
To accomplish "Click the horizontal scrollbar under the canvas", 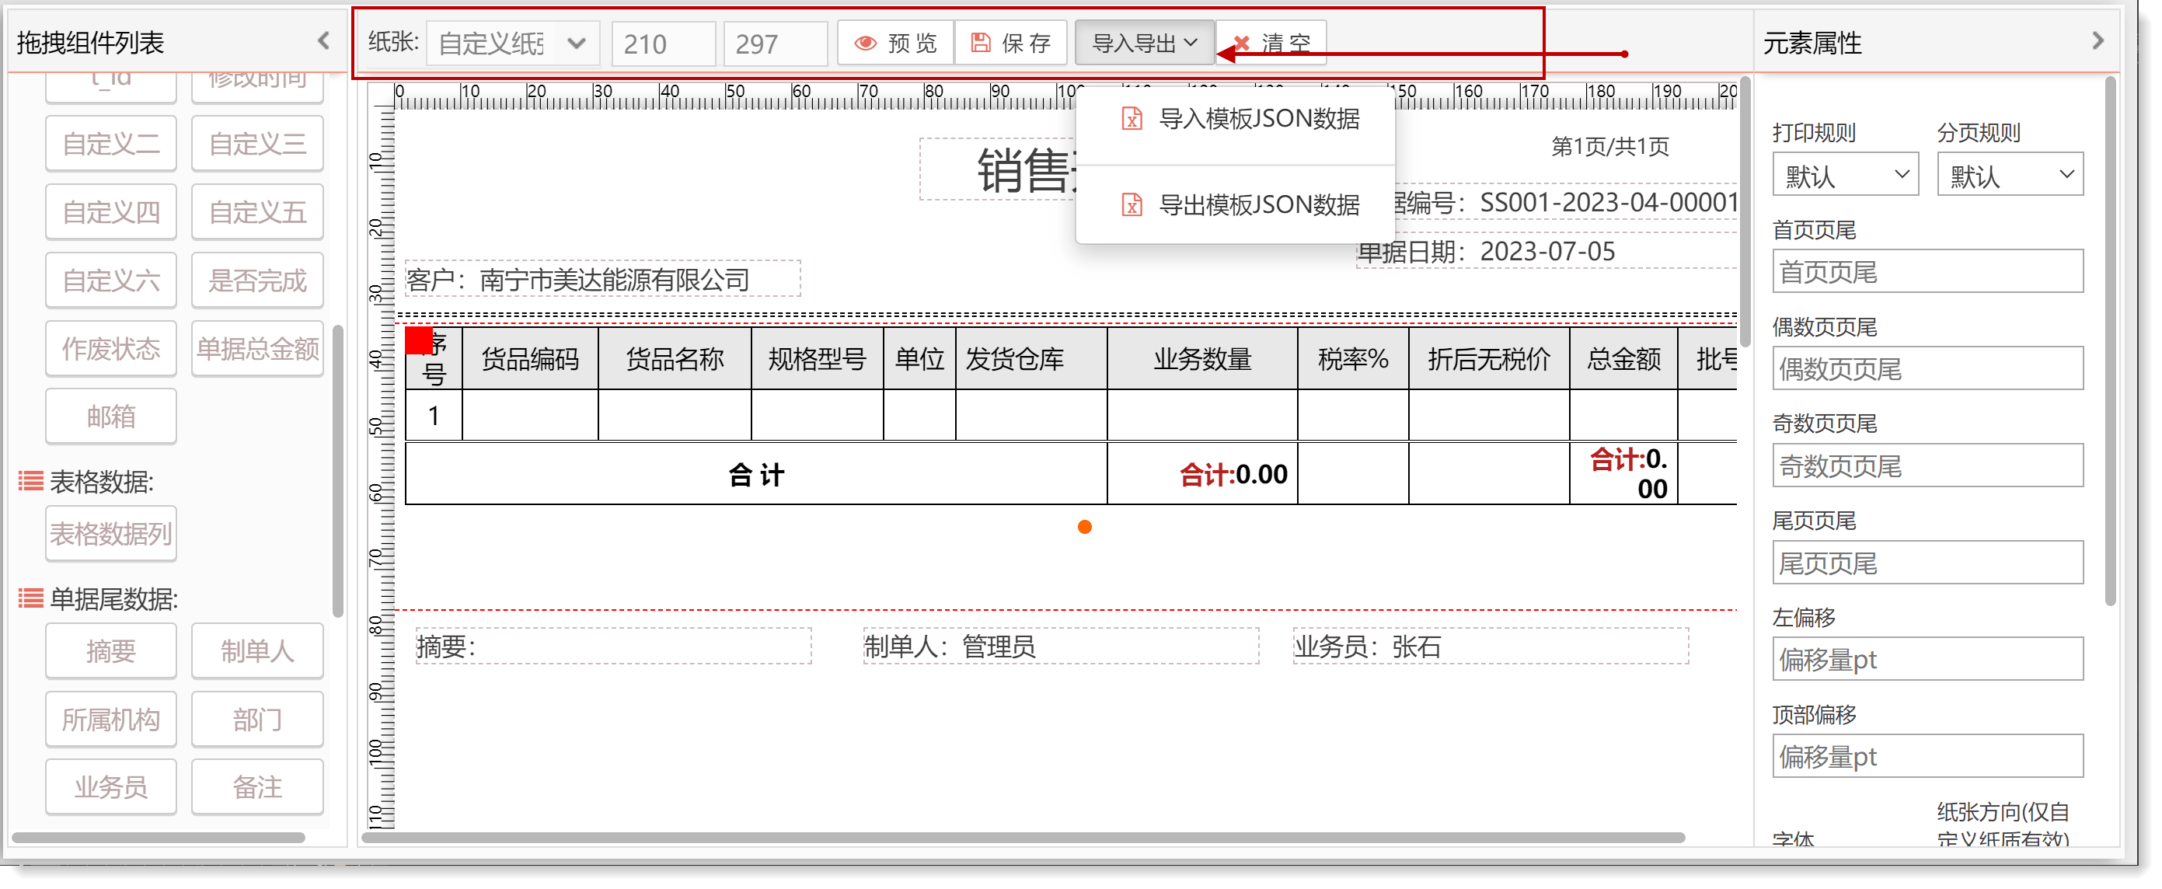I will [1021, 837].
